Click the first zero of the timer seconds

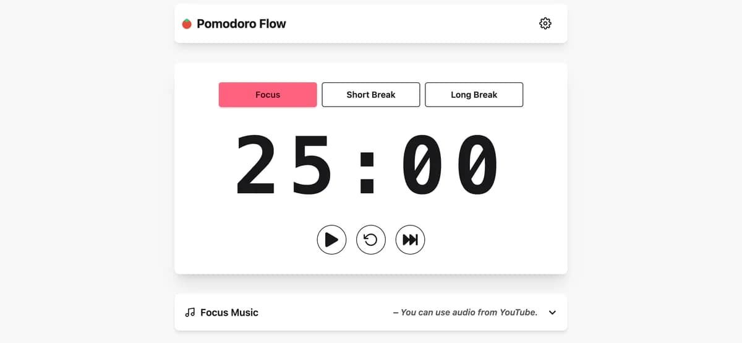point(423,164)
